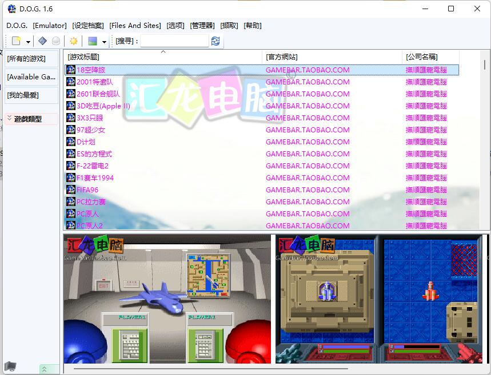
Task: Open the [Emulator] menu
Action: (50, 25)
